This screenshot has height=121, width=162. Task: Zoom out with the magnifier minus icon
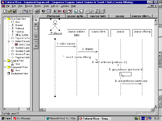[92, 11]
